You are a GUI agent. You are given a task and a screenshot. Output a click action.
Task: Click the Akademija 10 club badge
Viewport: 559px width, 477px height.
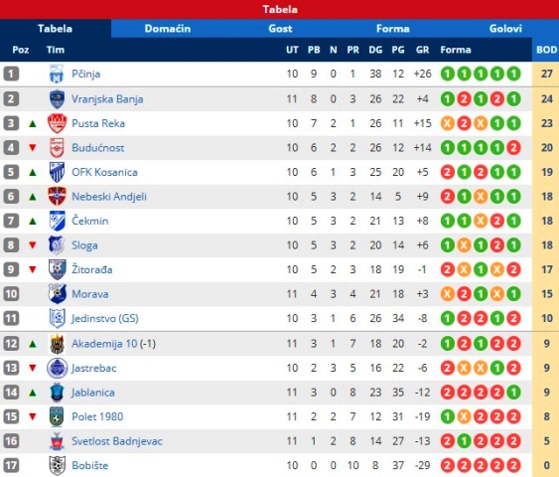click(57, 344)
